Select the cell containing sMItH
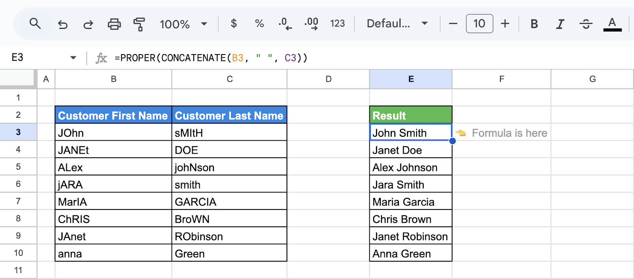Screen dimensions: 634x279 click(229, 132)
